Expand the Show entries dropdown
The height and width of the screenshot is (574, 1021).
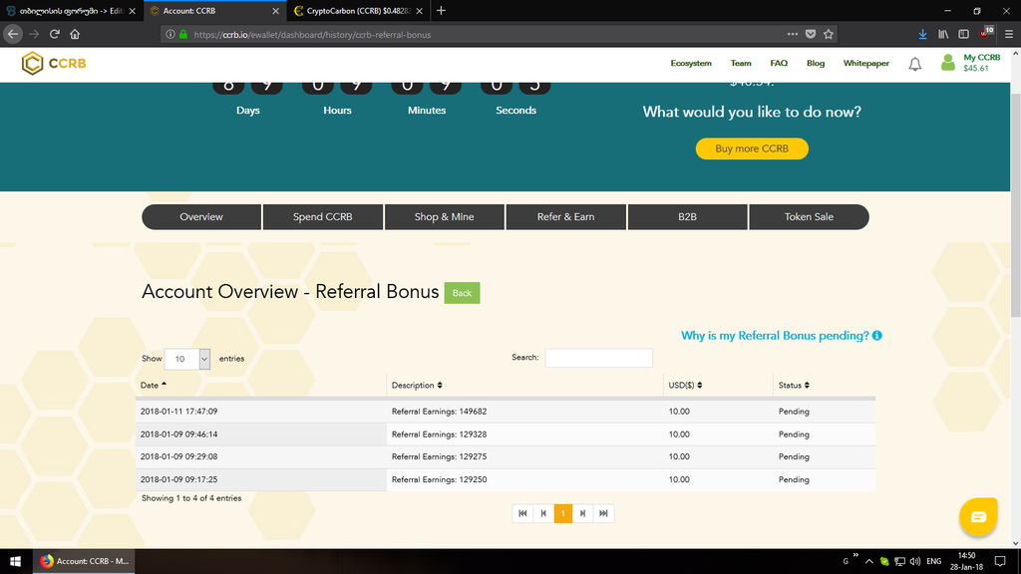188,359
